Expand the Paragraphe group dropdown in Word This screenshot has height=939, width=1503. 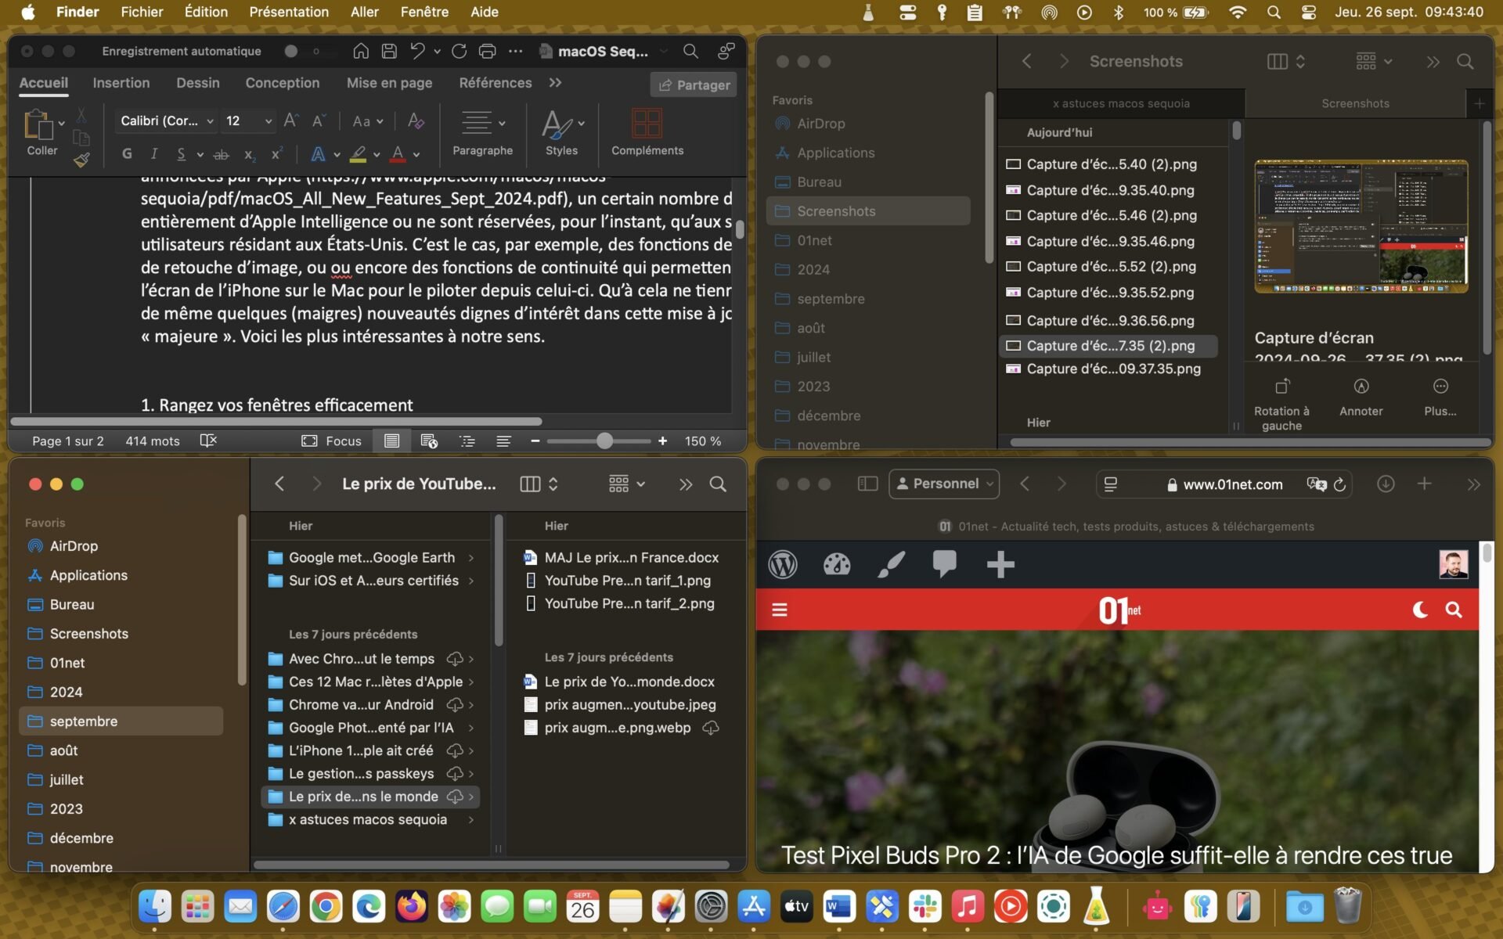pyautogui.click(x=502, y=123)
